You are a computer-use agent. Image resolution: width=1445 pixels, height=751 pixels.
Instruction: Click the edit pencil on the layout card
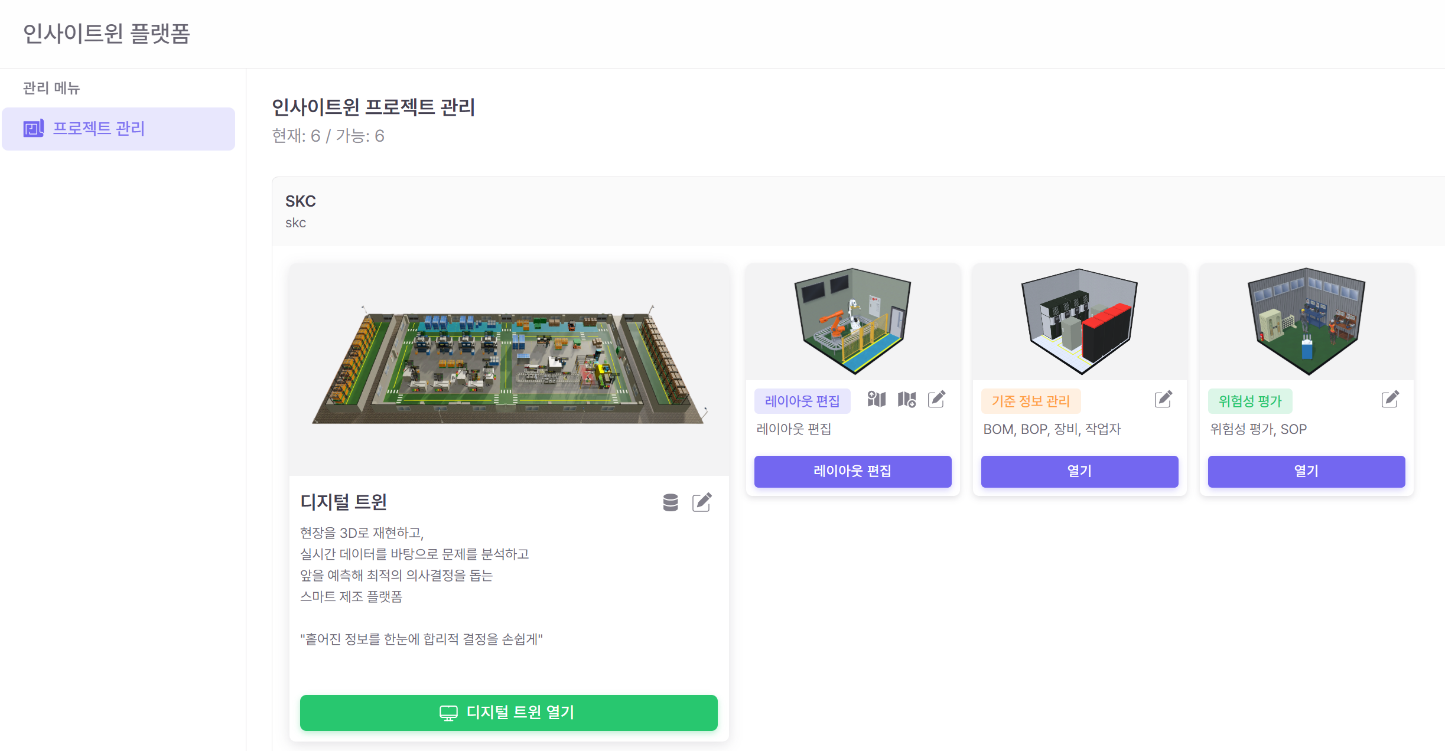pos(938,399)
